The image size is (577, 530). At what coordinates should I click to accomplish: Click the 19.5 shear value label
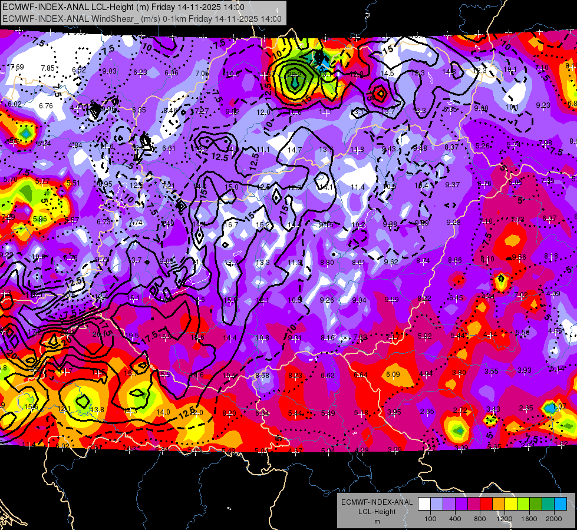point(132,336)
